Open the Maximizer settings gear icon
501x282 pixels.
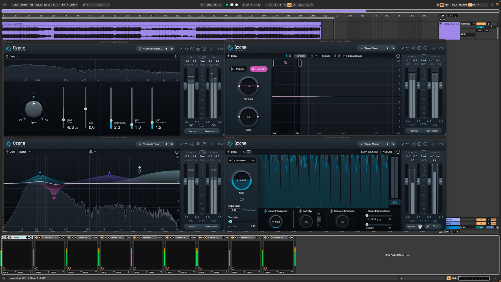click(x=419, y=144)
